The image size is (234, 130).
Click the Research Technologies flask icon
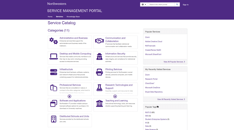[x=99, y=88]
